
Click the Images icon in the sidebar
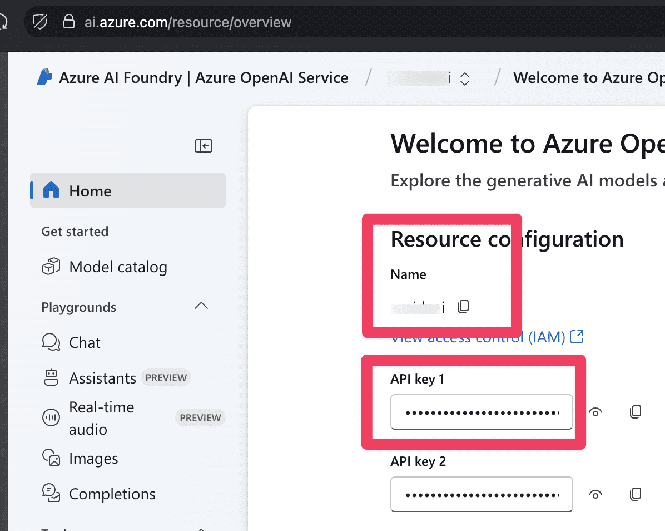point(51,458)
